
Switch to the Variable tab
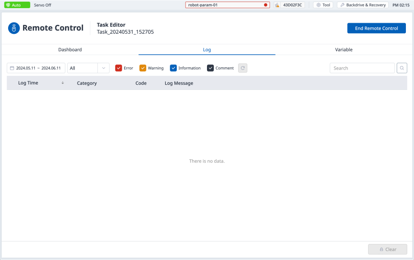click(x=344, y=49)
